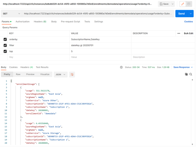196x147 pixels.
Task: Click the top key cell
Action: (x=39, y=51)
